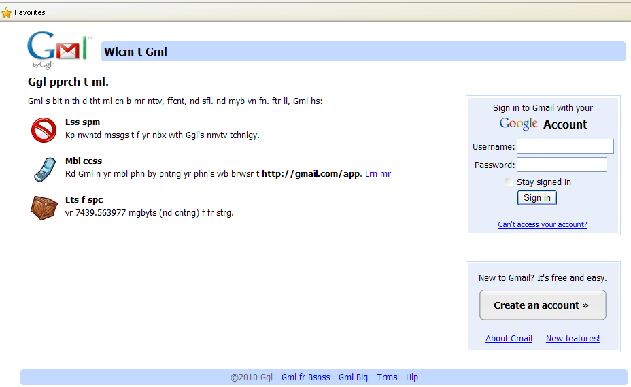
Task: Click the New to Gmail? It's free text
Action: click(543, 278)
